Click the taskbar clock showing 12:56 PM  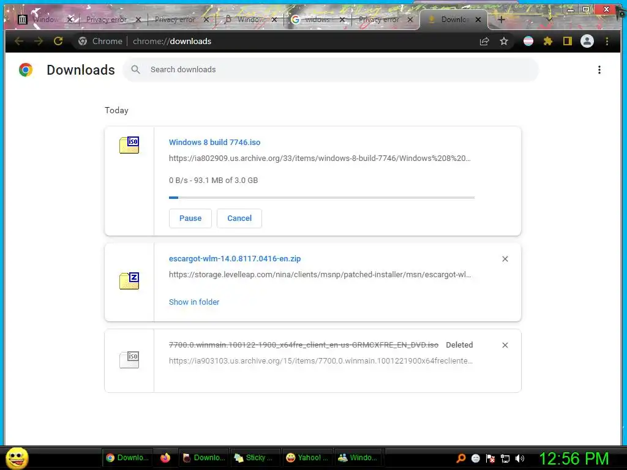[574, 458]
